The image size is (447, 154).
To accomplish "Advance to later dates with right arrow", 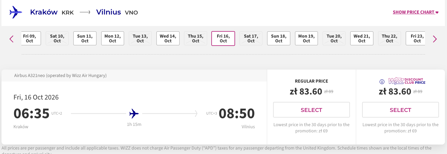I will [435, 39].
